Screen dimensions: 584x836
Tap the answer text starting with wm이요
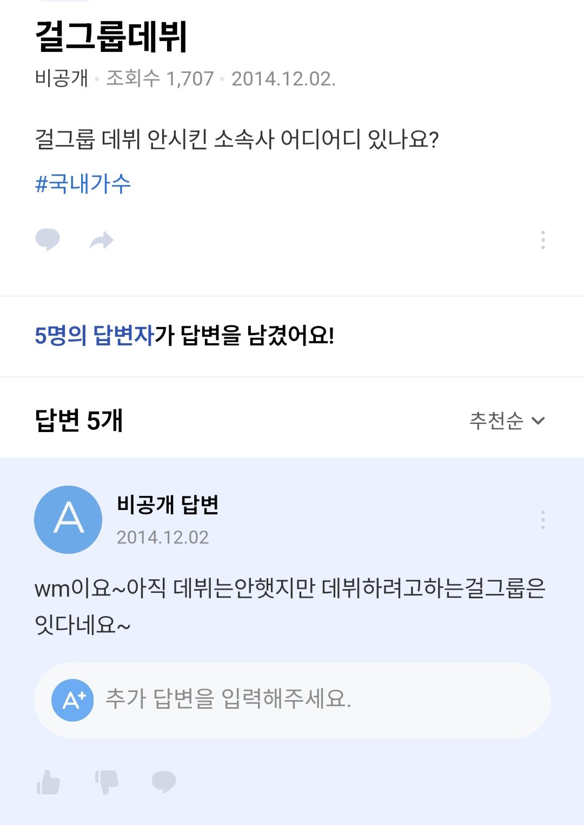point(290,606)
